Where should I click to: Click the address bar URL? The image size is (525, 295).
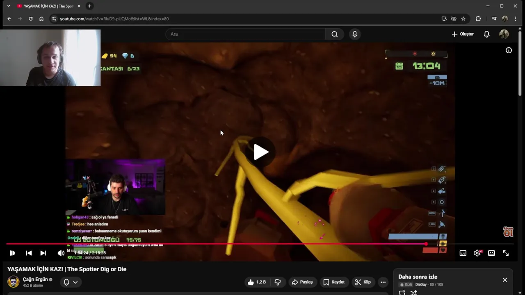click(114, 18)
